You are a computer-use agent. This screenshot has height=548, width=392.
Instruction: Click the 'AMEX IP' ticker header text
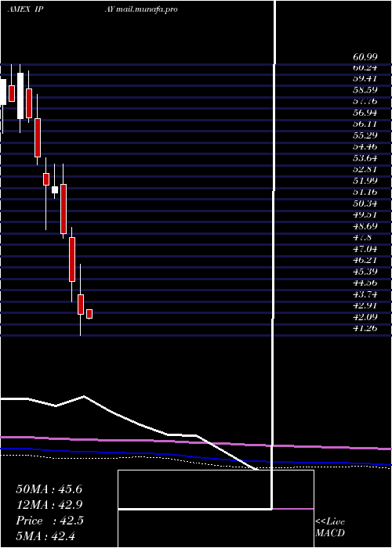click(25, 9)
